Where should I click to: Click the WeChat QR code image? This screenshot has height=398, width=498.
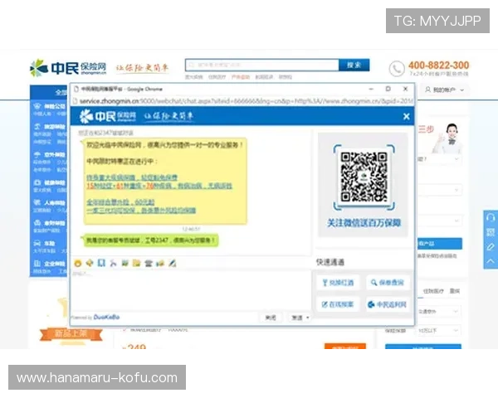(x=364, y=177)
